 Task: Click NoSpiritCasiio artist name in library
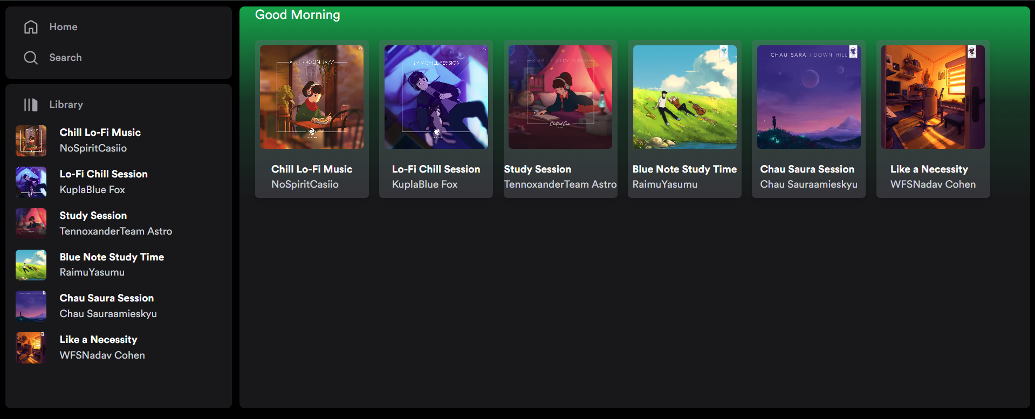click(x=93, y=148)
